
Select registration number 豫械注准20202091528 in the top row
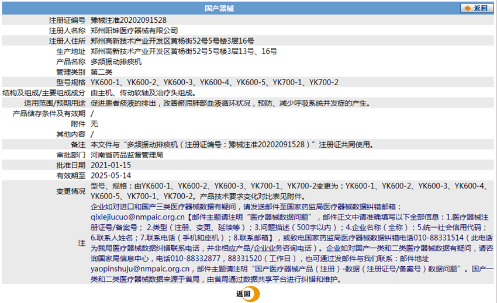129,20
